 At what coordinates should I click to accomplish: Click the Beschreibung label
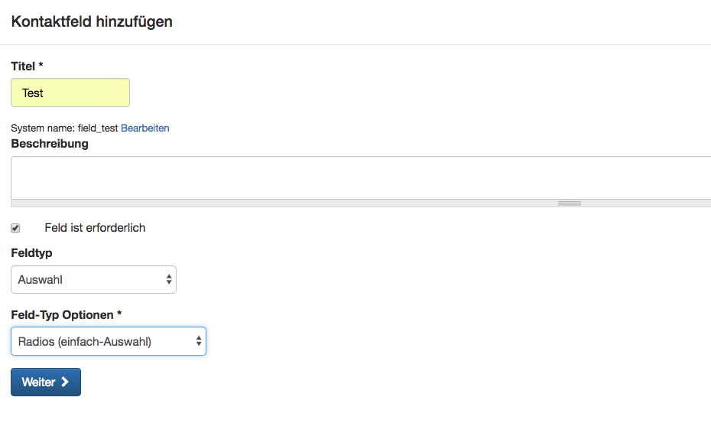tap(50, 144)
